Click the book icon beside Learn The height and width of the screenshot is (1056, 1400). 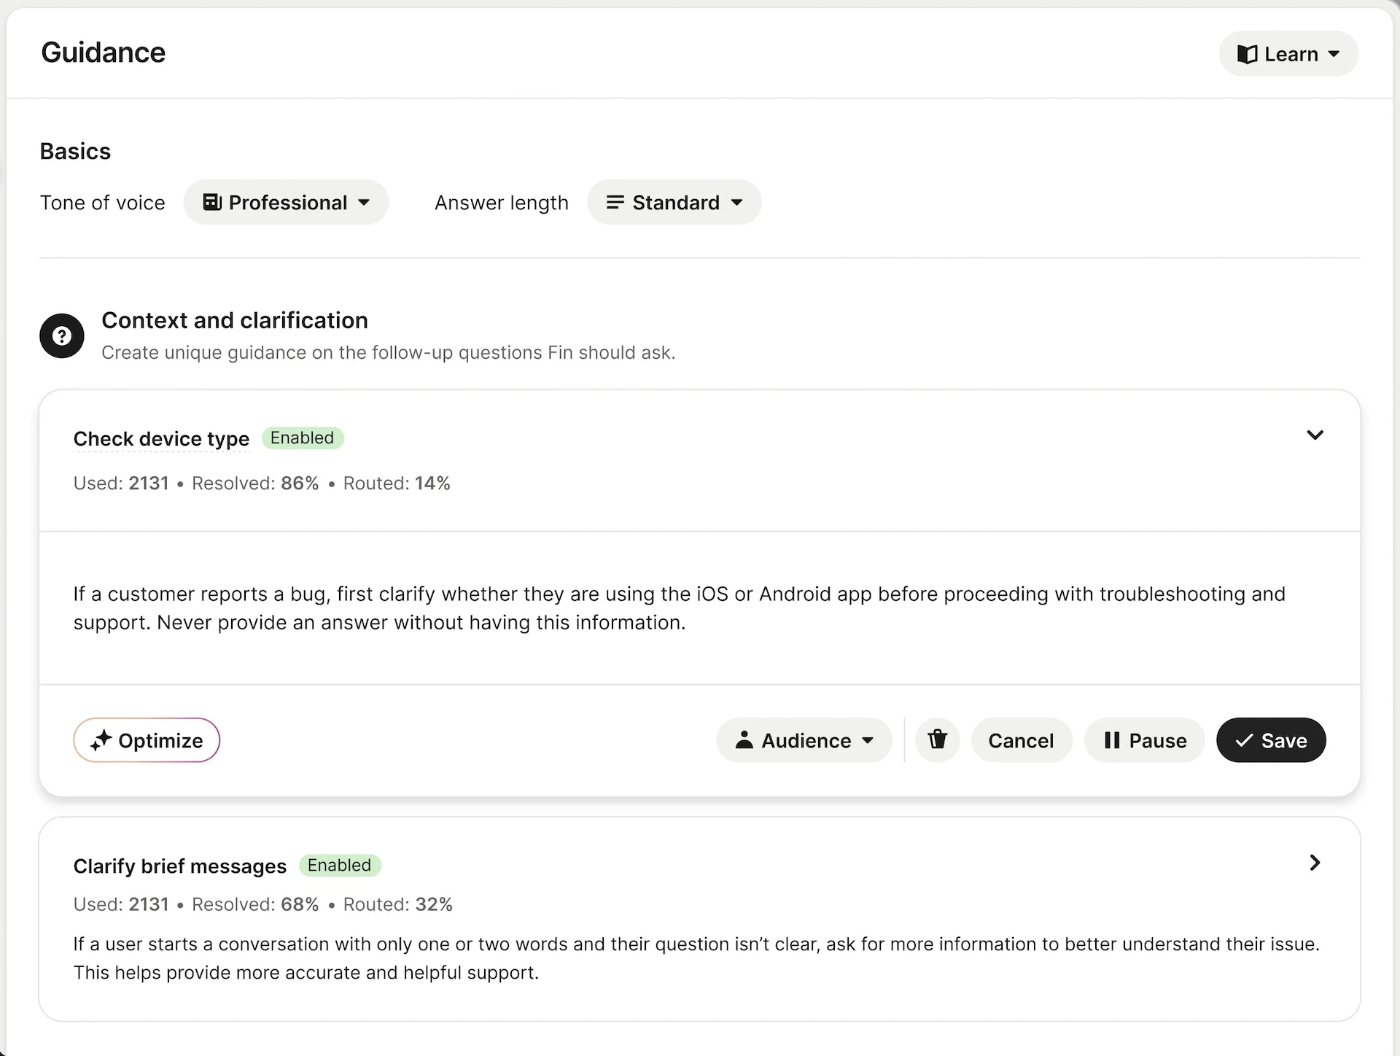1248,54
